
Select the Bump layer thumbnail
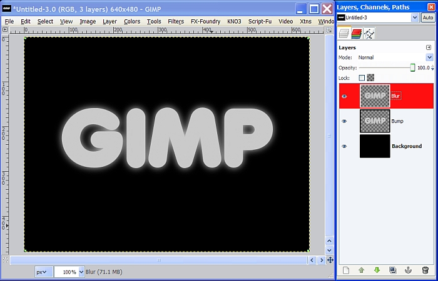[x=375, y=121]
